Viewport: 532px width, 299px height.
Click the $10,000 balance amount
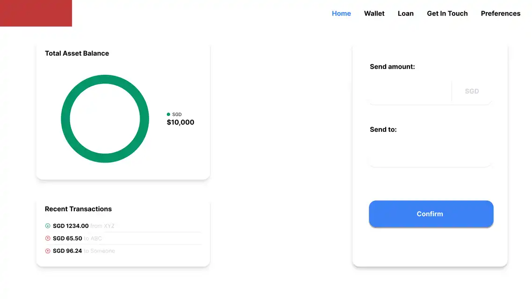click(180, 122)
